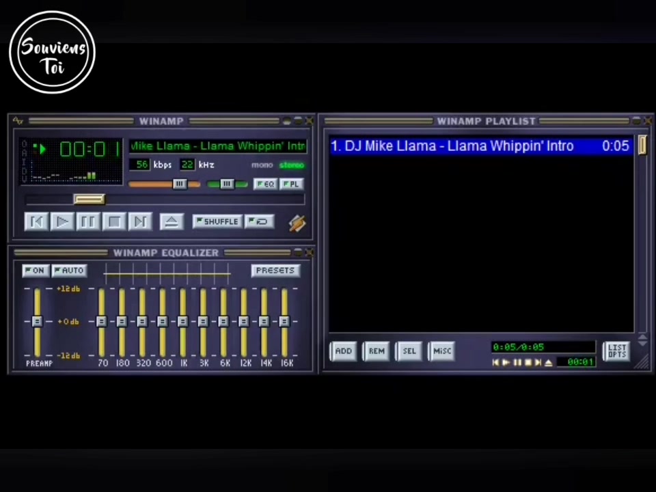656x492 pixels.
Task: Toggle equalizer AUTO button
Action: [70, 271]
